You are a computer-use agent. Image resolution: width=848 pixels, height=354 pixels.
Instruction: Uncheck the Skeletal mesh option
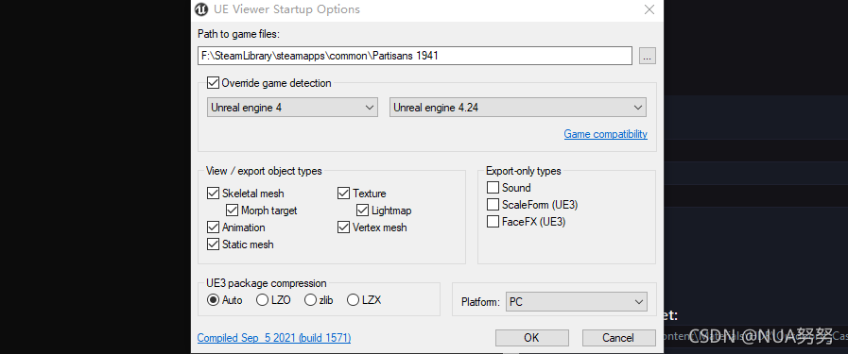(x=213, y=194)
